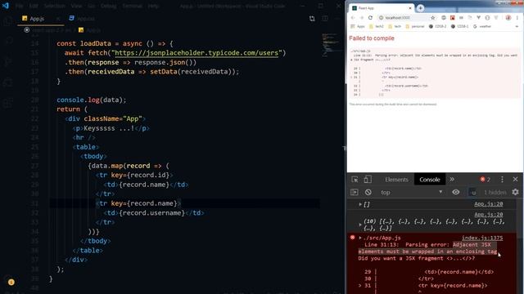This screenshot has width=524, height=294.
Task: Open VS Code Go menu
Action: click(91, 6)
